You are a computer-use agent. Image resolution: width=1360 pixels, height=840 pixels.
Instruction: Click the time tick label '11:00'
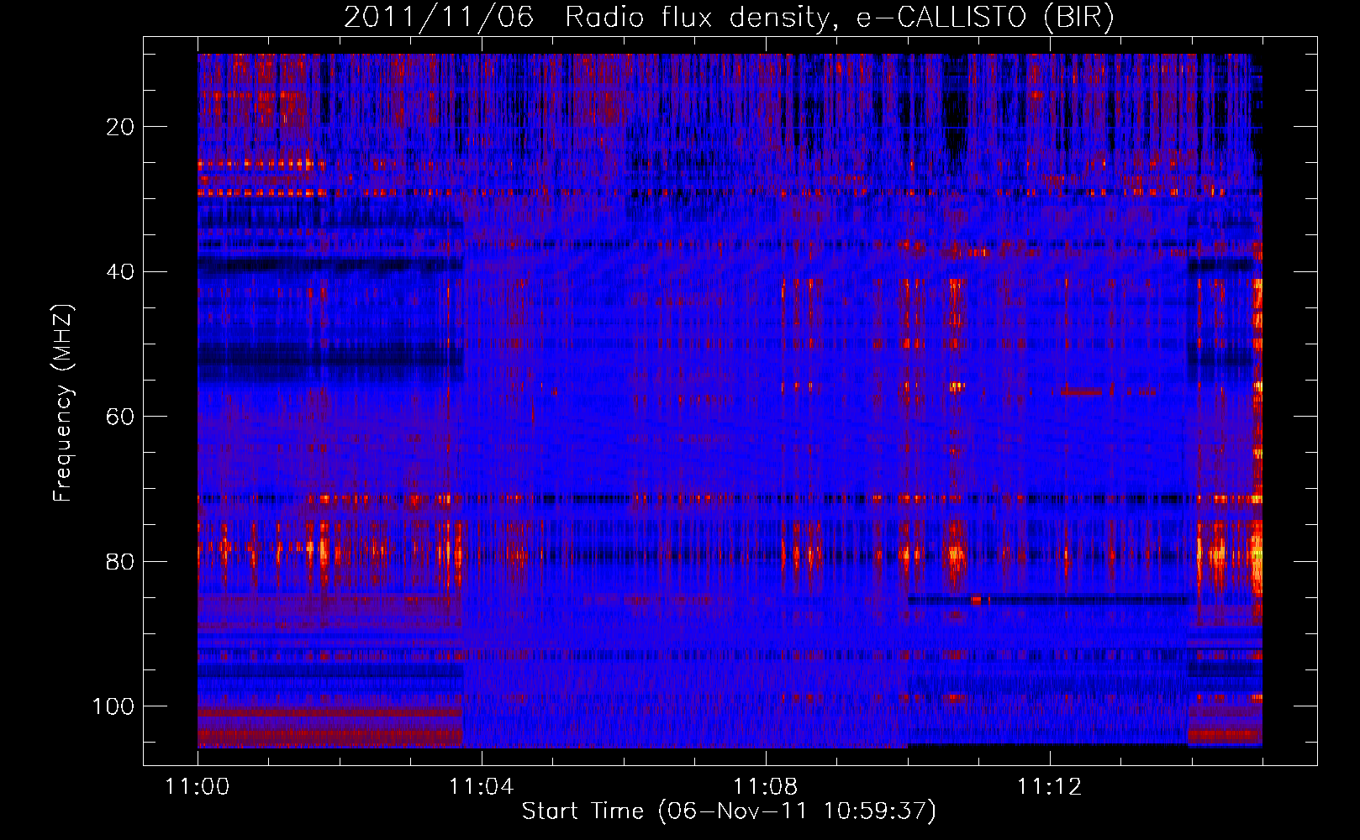coord(198,786)
